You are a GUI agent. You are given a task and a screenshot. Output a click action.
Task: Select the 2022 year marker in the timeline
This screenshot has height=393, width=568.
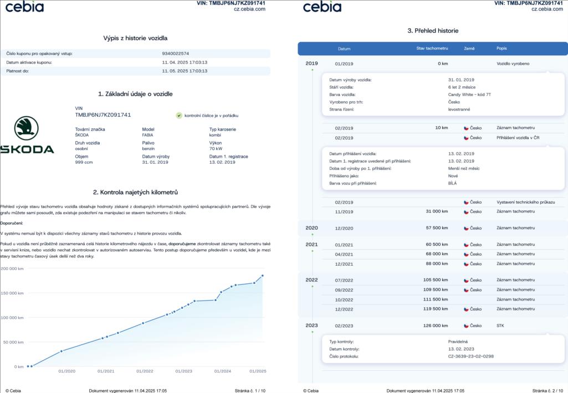tap(311, 280)
